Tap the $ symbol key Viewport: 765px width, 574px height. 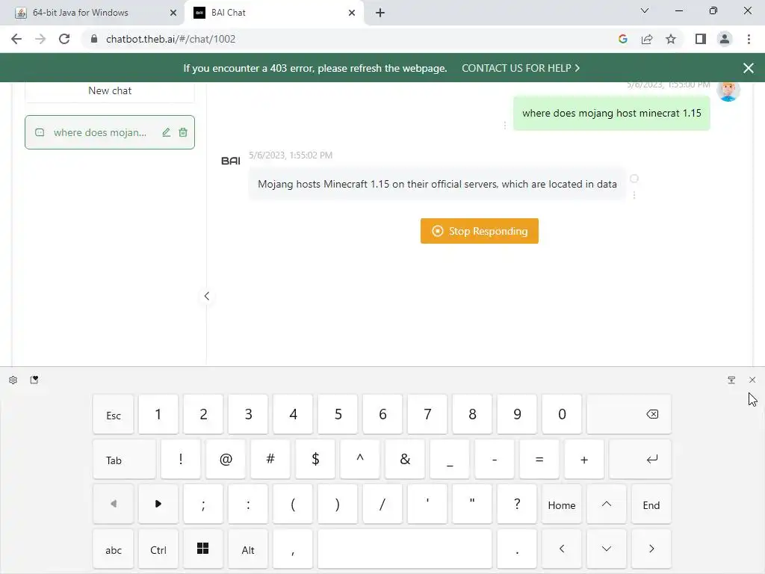315,460
